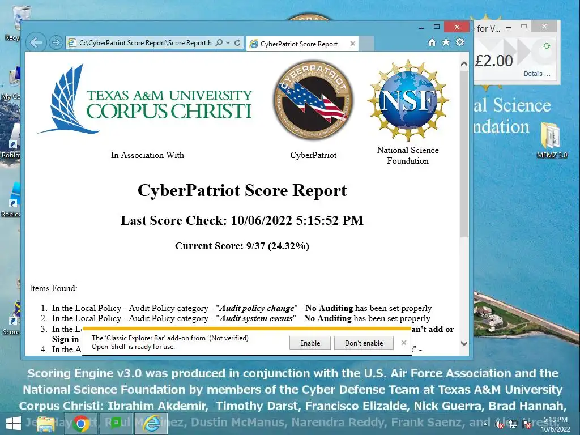Click the Last Score Check timestamp line
This screenshot has width=580, height=435.
coord(242,220)
